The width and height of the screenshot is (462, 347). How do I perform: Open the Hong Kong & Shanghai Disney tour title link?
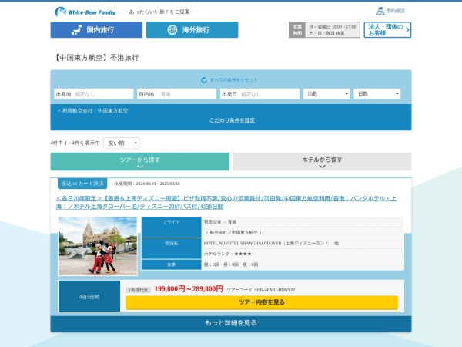tap(226, 202)
